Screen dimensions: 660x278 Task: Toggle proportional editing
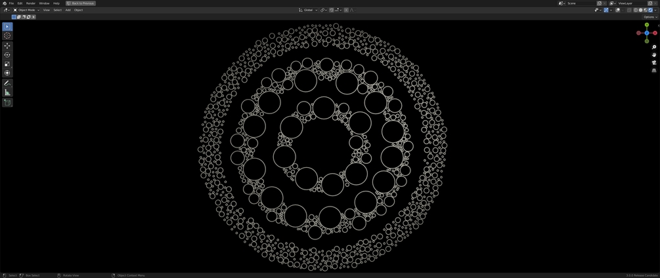(346, 10)
